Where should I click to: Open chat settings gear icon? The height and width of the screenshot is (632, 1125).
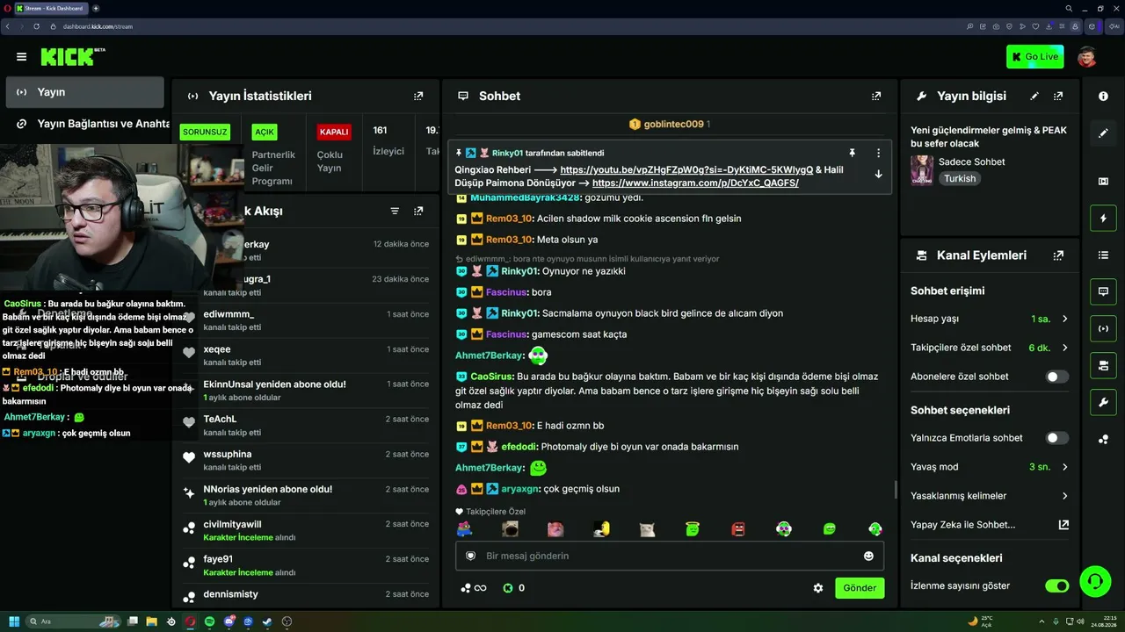tap(818, 588)
